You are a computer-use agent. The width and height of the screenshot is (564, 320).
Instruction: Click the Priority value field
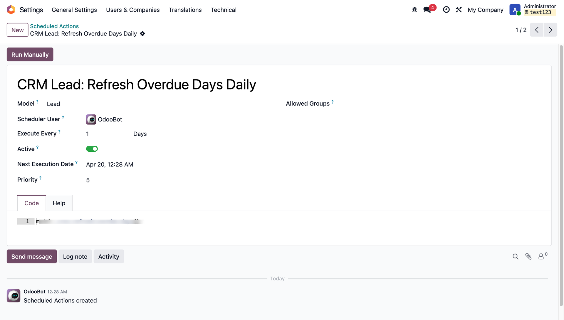click(x=88, y=180)
